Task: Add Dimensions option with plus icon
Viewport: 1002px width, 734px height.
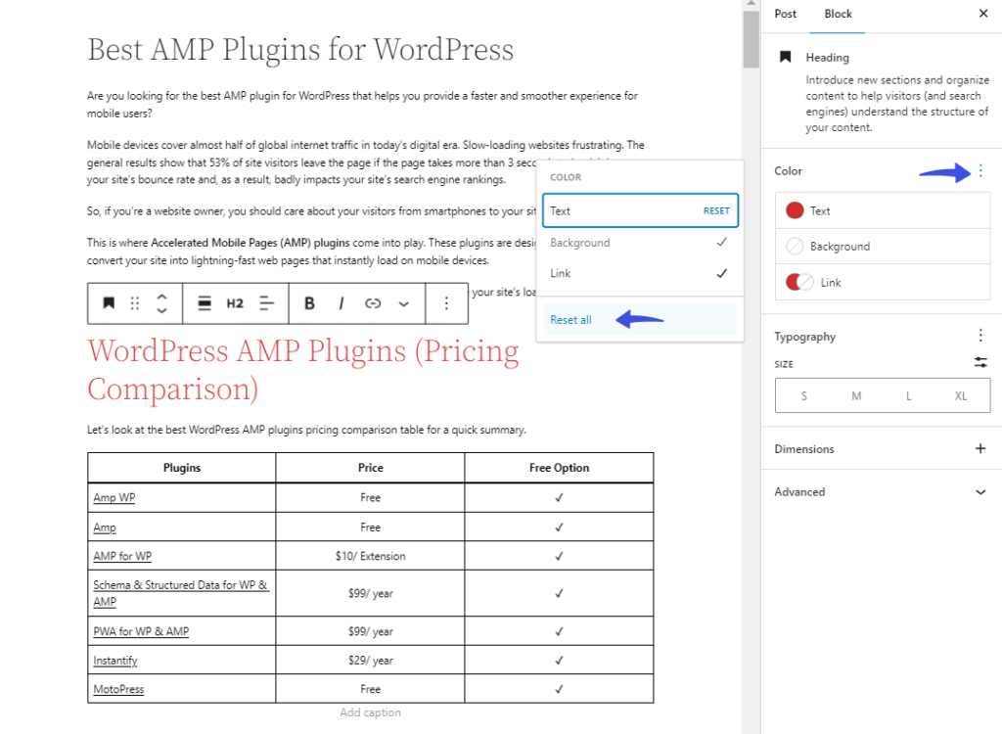Action: coord(980,448)
